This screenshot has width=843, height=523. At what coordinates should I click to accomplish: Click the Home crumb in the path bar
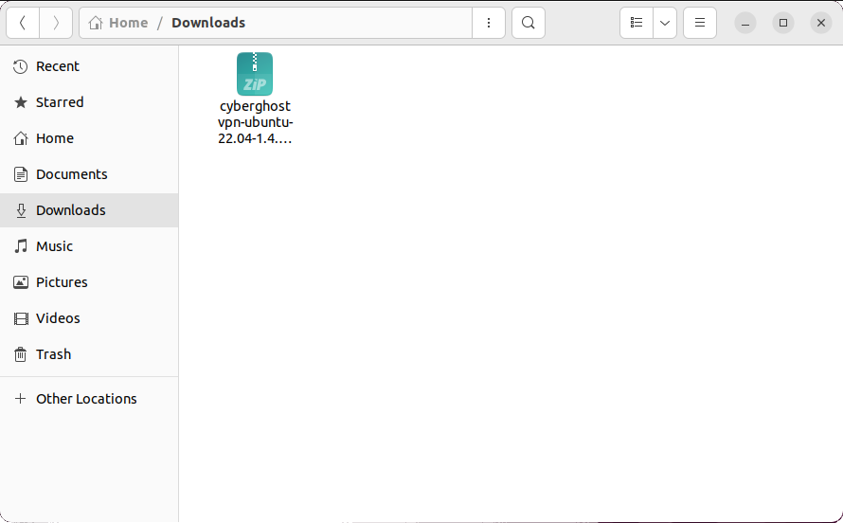(118, 23)
